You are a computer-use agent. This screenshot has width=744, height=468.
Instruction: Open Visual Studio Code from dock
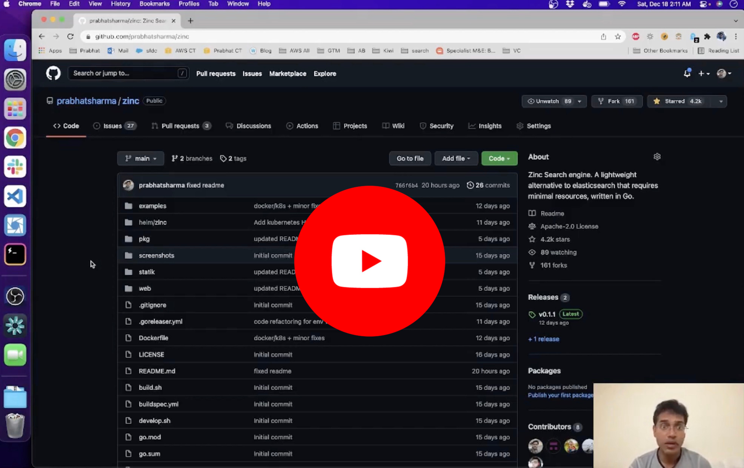(x=15, y=196)
